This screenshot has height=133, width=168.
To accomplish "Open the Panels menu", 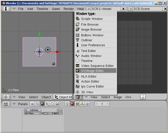I will [x=23, y=104].
